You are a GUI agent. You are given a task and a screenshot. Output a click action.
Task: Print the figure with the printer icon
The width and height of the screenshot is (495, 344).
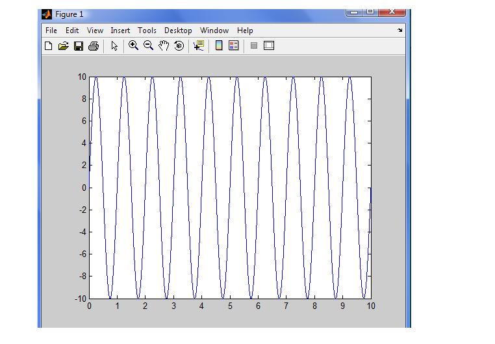coord(94,45)
